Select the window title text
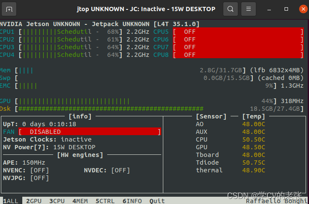309x204 pixels. click(x=146, y=9)
